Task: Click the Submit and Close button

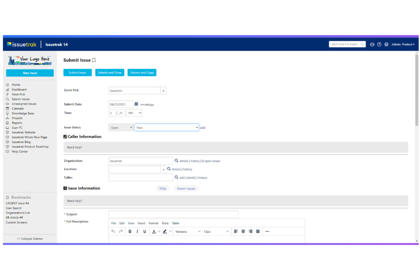Action: tap(110, 72)
